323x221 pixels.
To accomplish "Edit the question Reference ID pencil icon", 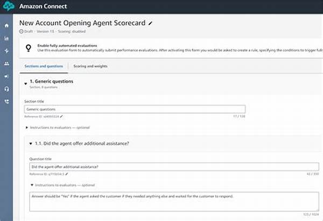I will click(x=67, y=174).
